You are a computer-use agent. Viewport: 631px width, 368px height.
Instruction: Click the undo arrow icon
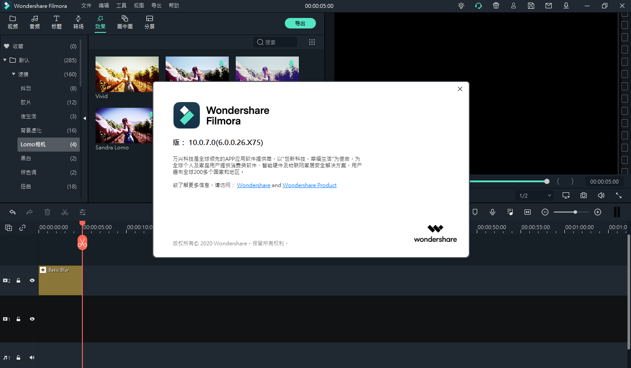12,212
